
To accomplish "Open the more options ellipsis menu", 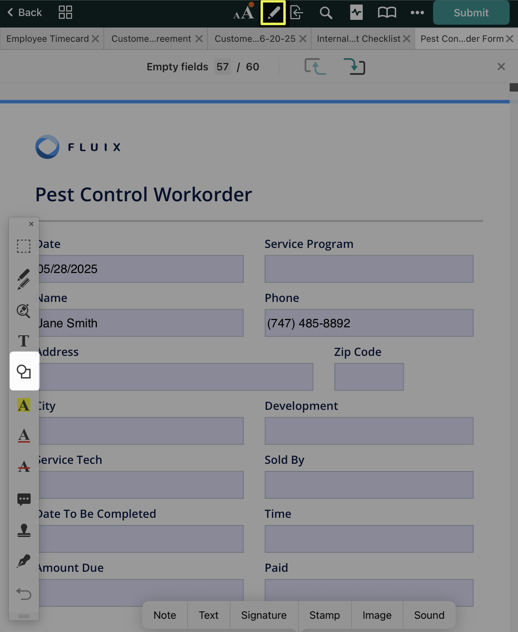I will pos(417,13).
